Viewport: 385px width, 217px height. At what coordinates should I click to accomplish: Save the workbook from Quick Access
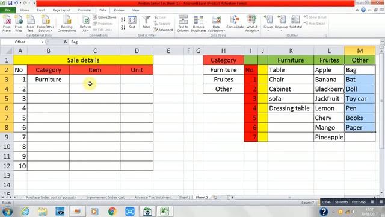[10, 3]
